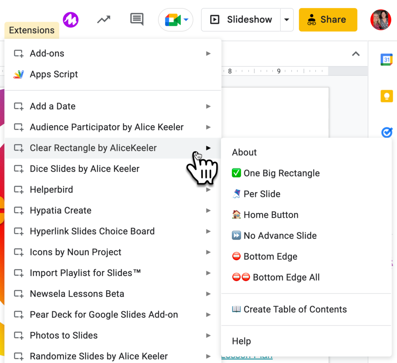Click the add-on icon beside Helperbird
Image resolution: width=397 pixels, height=363 pixels.
click(x=19, y=190)
